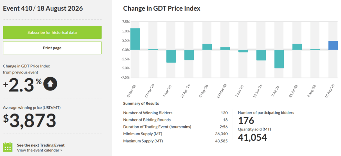Click the 41,054 quantity sold number

(x=252, y=137)
